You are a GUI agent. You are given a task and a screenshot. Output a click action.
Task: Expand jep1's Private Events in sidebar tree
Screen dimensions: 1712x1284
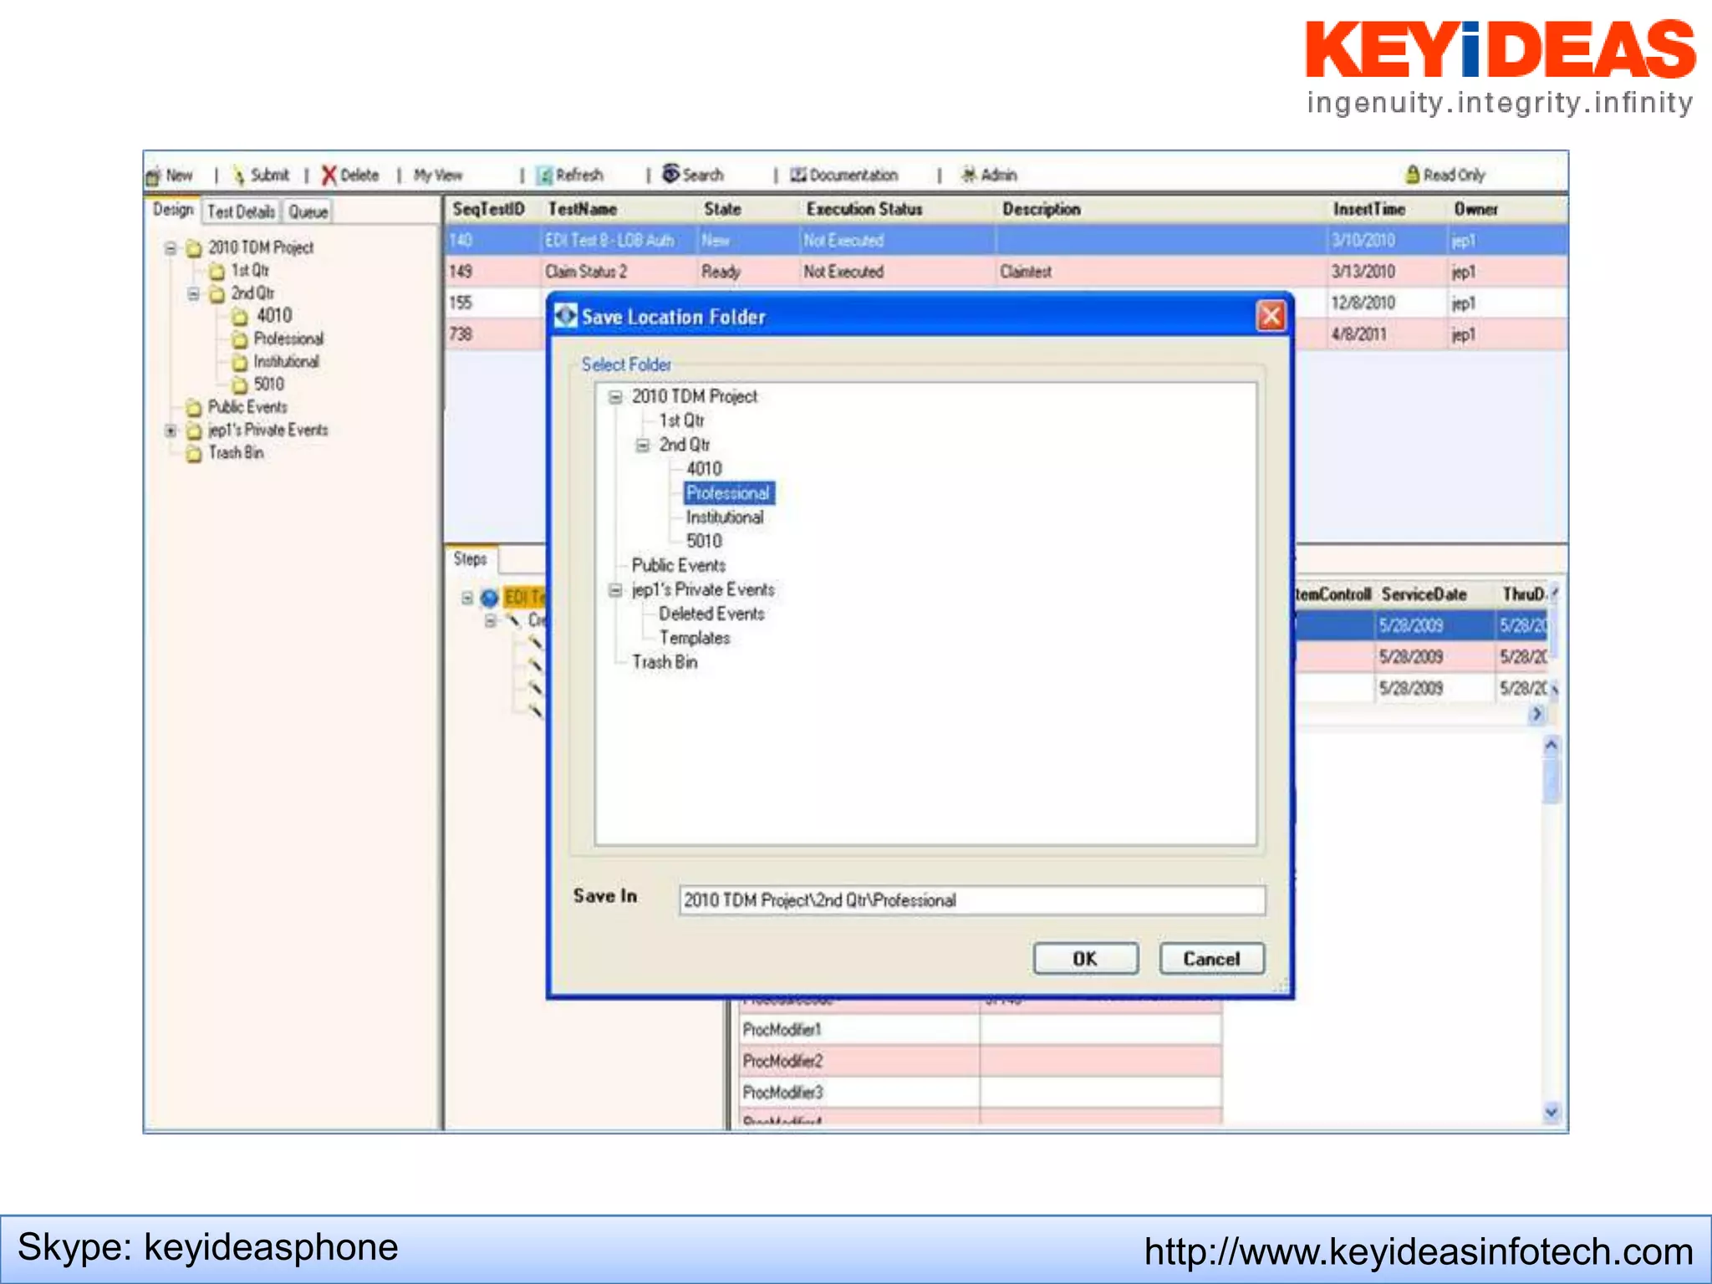(x=171, y=431)
